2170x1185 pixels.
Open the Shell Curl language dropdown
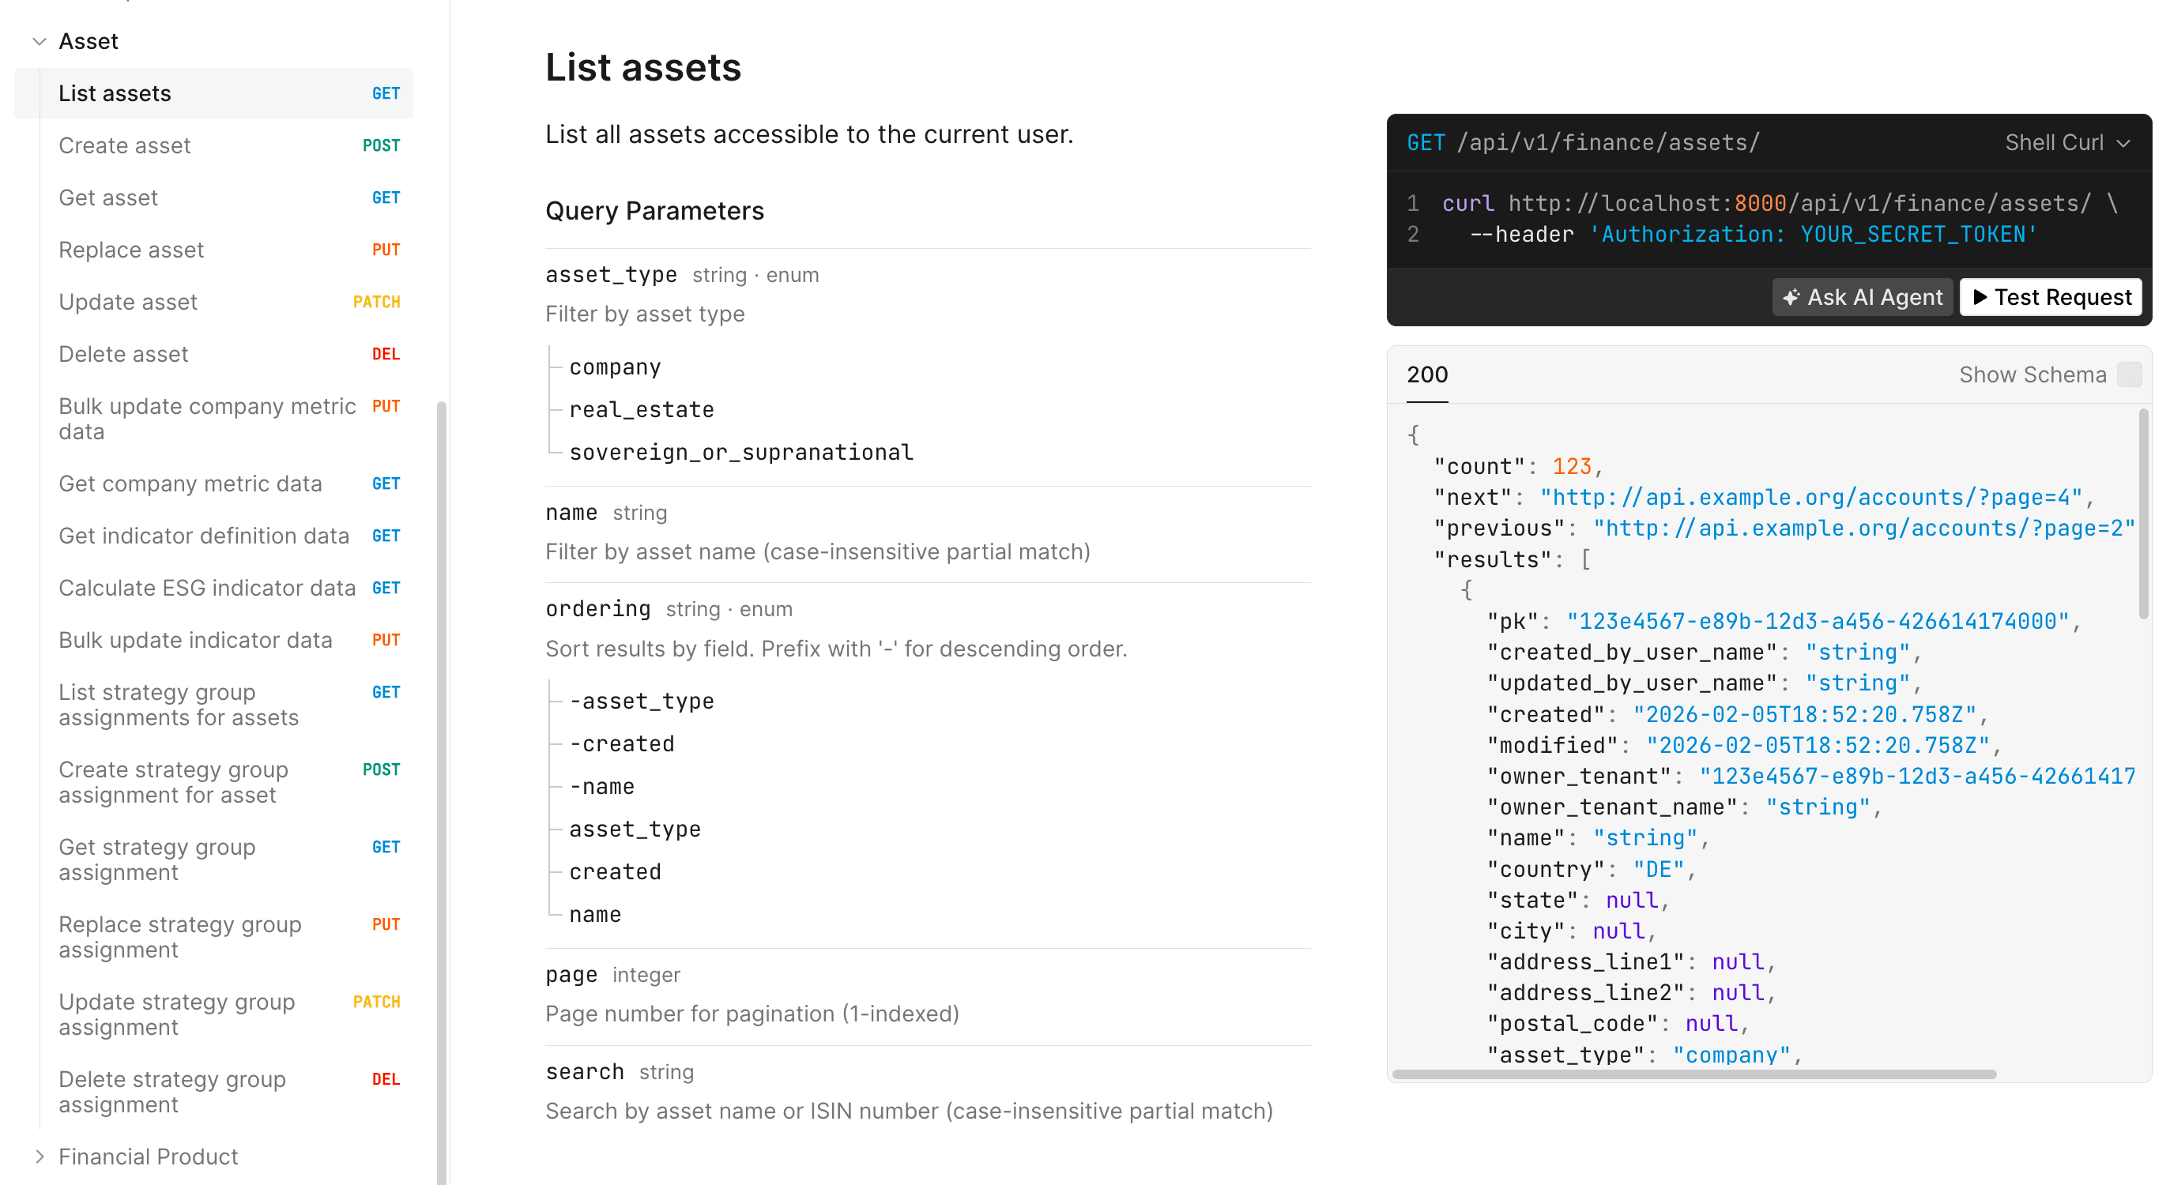point(2066,141)
